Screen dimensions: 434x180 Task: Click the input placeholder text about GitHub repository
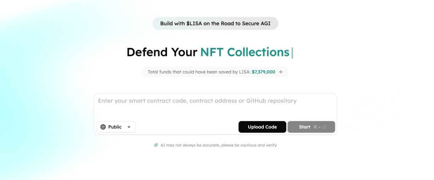[x=197, y=101]
